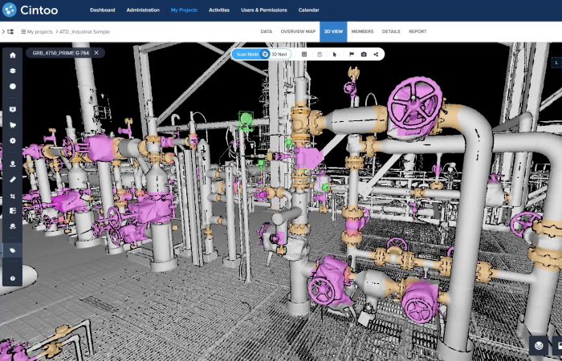Screen dimensions: 562x361
Task: Open the OVERVIEW MAP tab
Action: click(298, 31)
